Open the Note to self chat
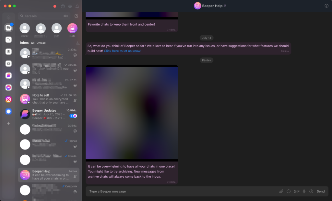 point(49,99)
